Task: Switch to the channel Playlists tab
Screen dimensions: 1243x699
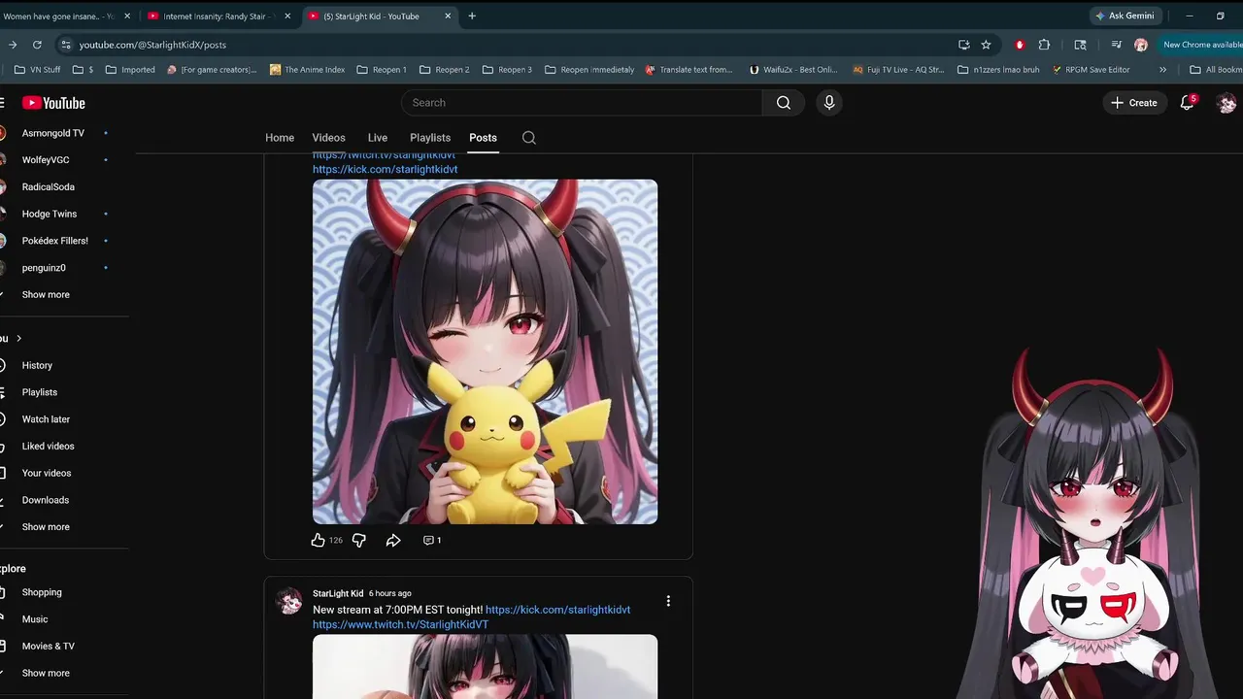Action: pos(430,138)
